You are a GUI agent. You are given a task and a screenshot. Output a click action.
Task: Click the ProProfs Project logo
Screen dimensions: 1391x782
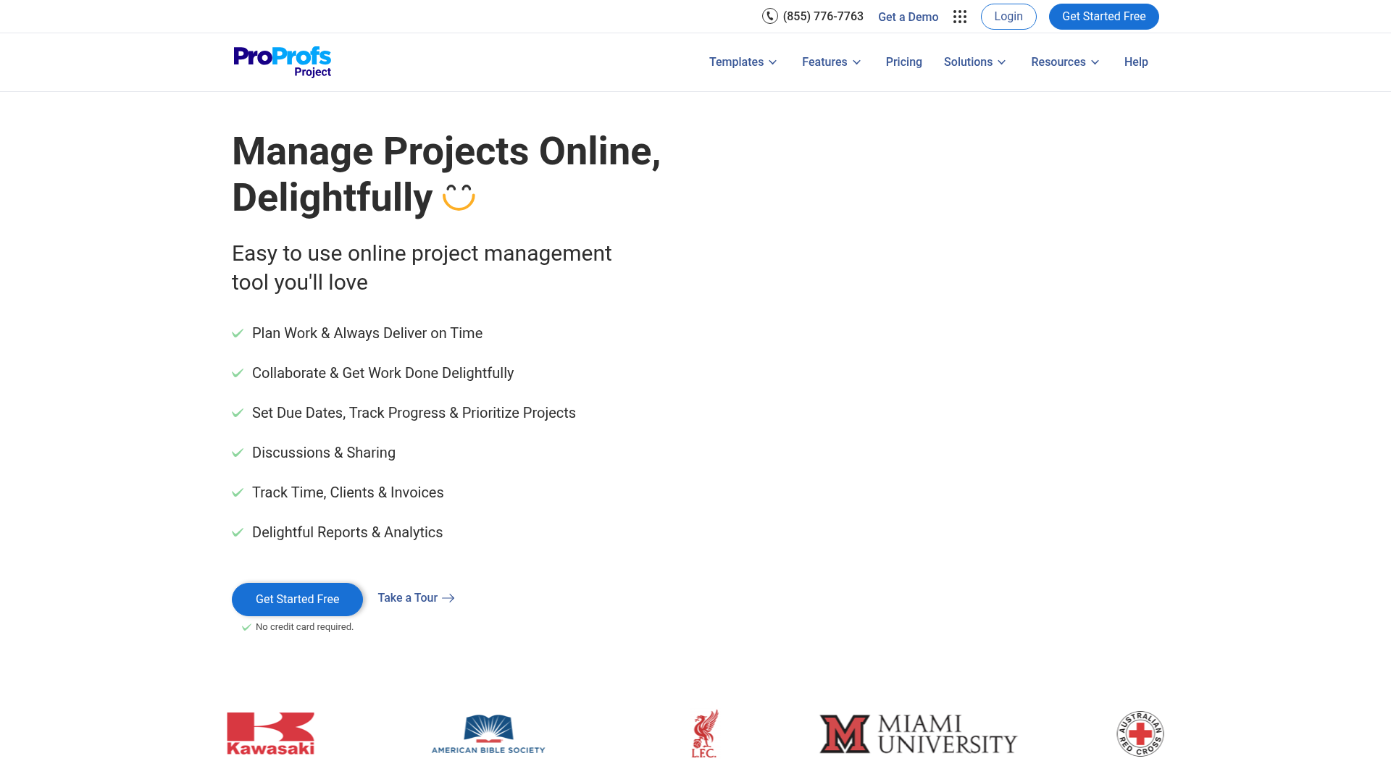tap(282, 61)
